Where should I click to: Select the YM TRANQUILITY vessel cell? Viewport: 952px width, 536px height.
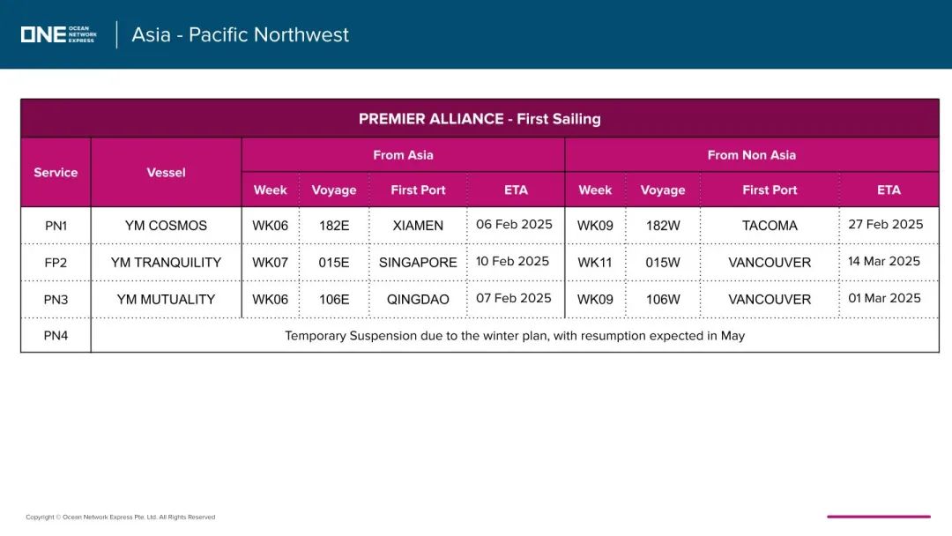[x=166, y=263]
